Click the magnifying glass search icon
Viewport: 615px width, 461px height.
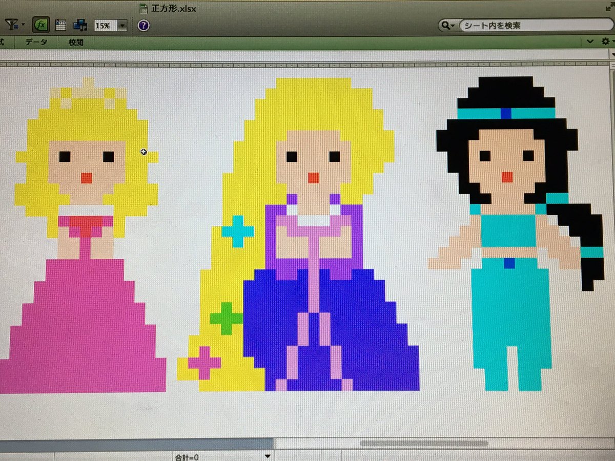[x=446, y=26]
